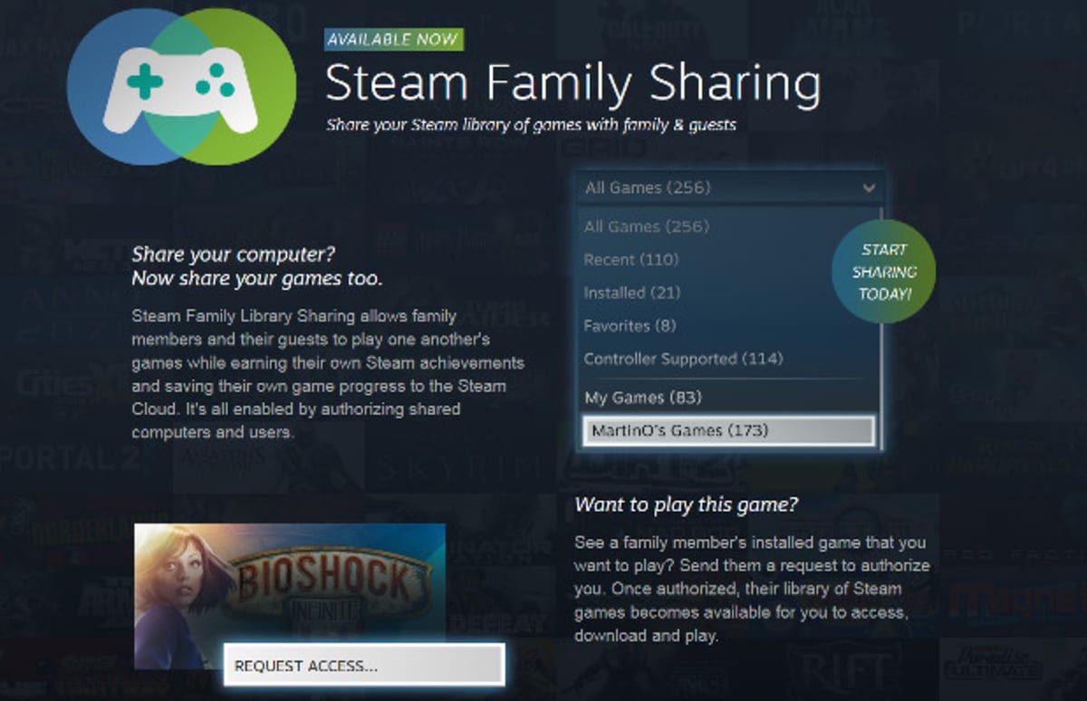Click the Start Sharing Today circular badge
Image resolution: width=1087 pixels, height=701 pixels.
click(x=884, y=272)
